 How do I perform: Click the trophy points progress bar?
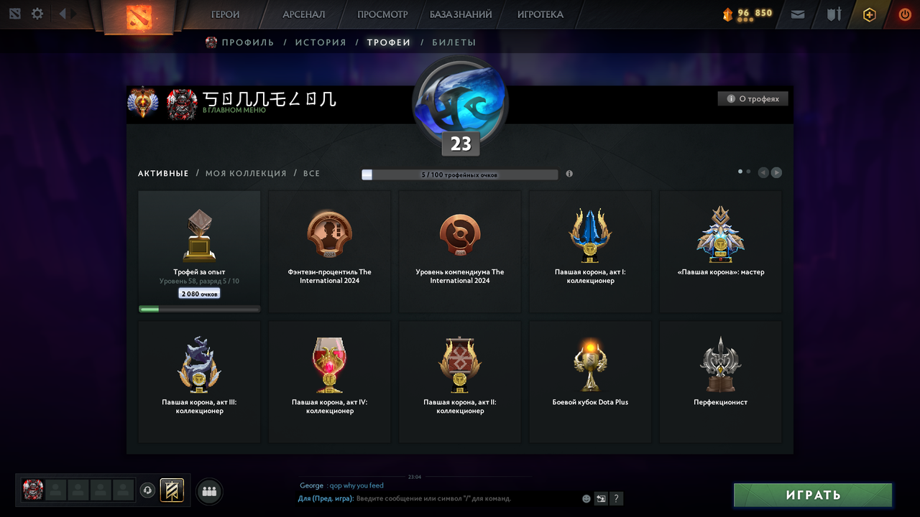pos(460,174)
